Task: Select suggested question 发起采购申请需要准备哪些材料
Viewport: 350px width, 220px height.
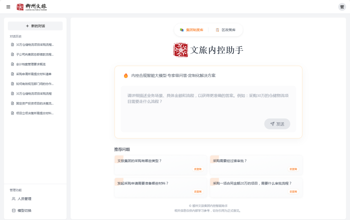Action: click(x=143, y=183)
